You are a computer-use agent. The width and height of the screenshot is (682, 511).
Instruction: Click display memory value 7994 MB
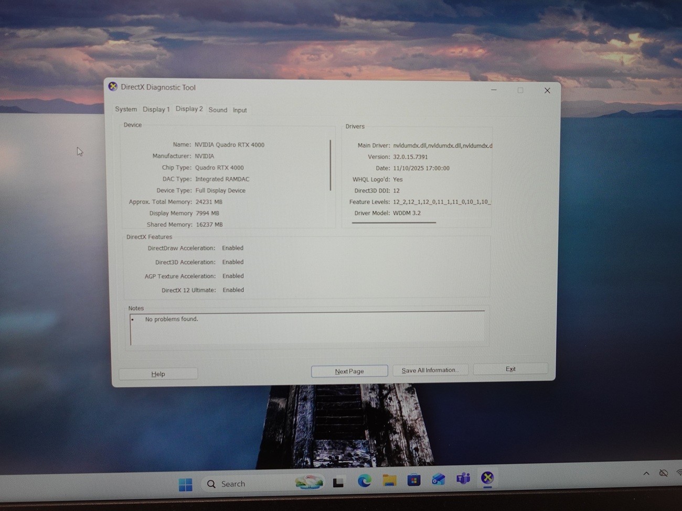207,213
